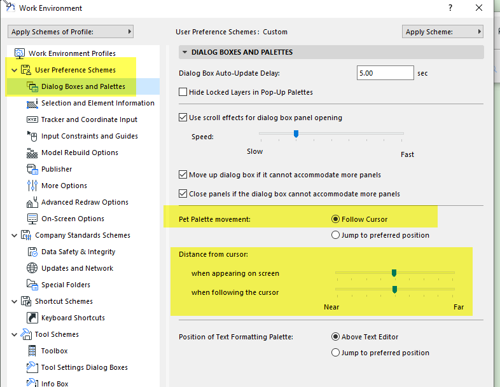The width and height of the screenshot is (500, 387).
Task: Open the Apply Schemes of Profile dropdown
Action: point(71,31)
